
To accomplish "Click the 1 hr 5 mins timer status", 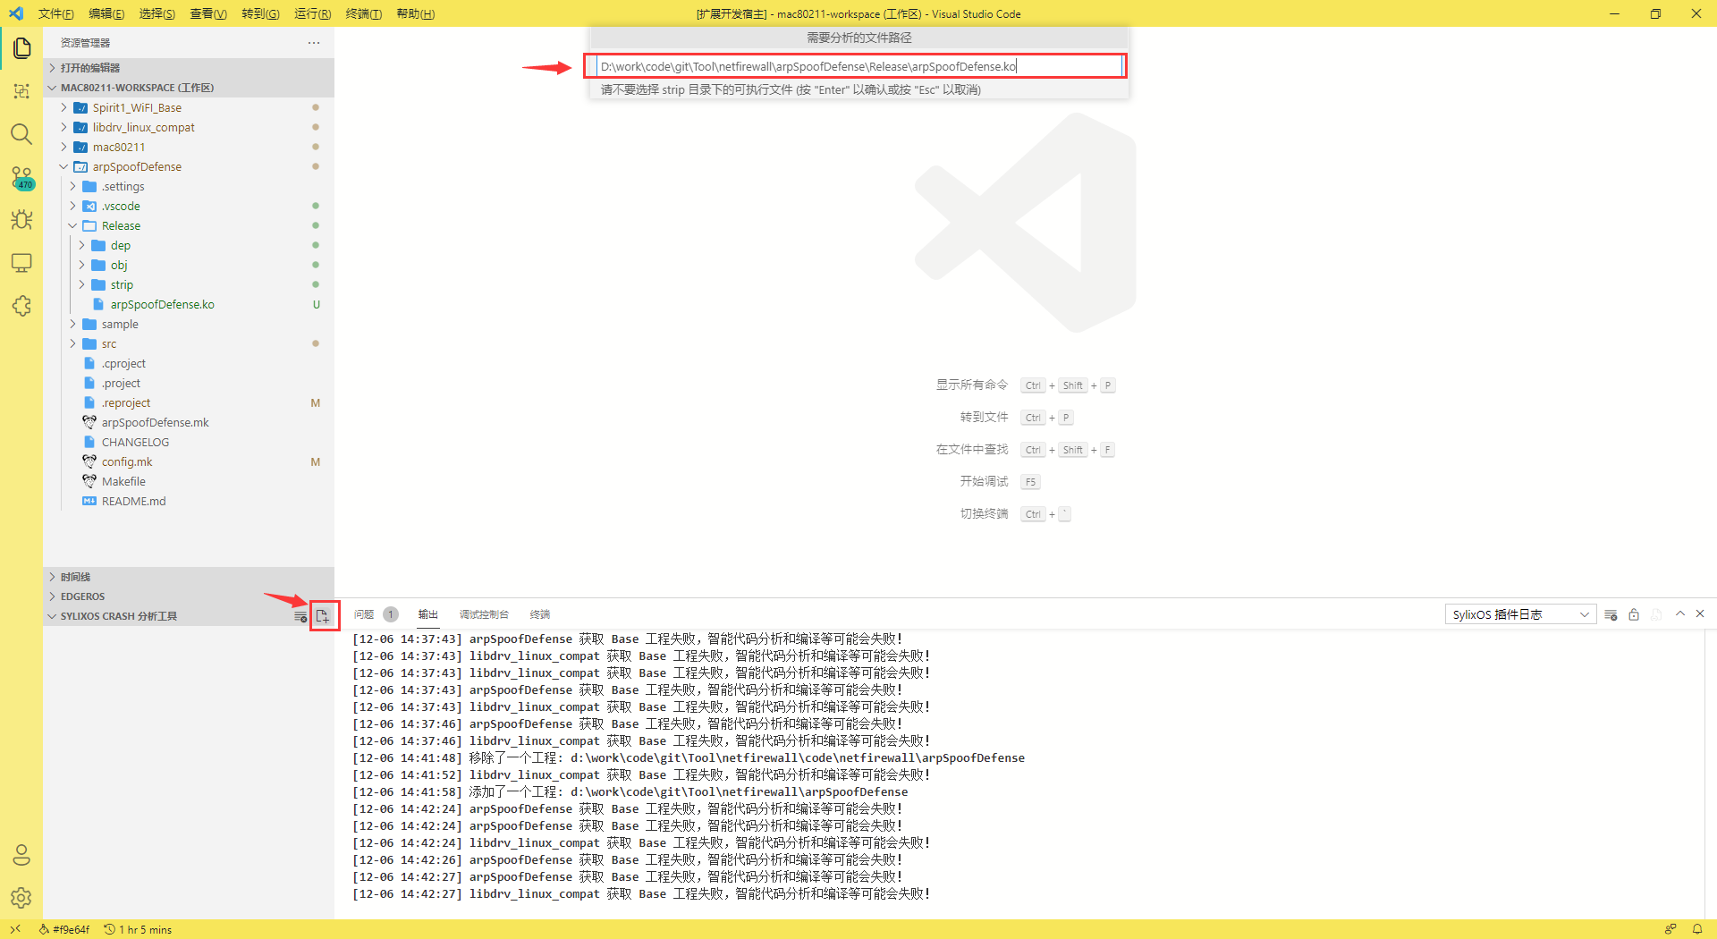I will coord(138,929).
